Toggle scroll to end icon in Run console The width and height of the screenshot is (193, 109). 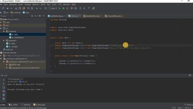click(4, 91)
